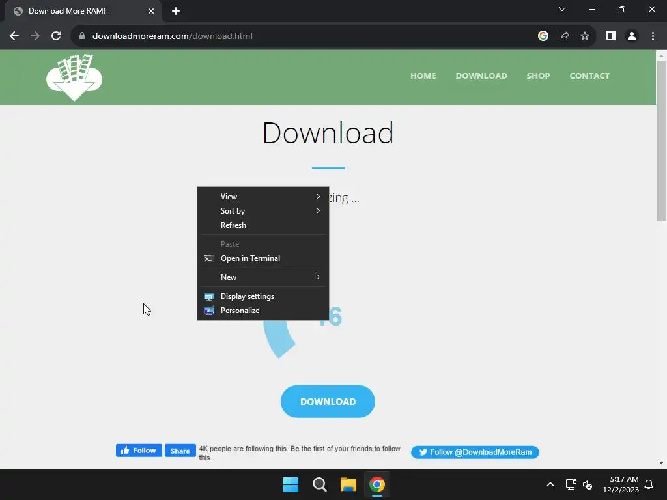Expand the New submenu
Image resolution: width=667 pixels, height=500 pixels.
point(263,277)
